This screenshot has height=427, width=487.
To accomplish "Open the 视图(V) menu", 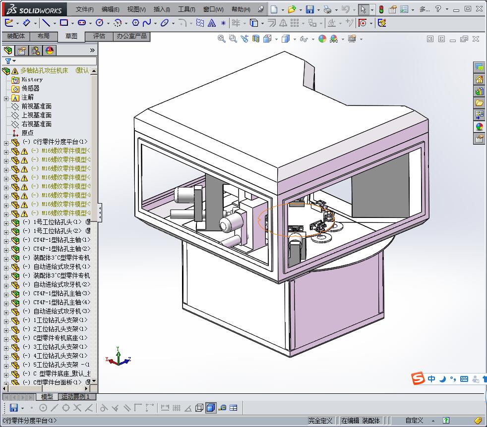I will [136, 9].
